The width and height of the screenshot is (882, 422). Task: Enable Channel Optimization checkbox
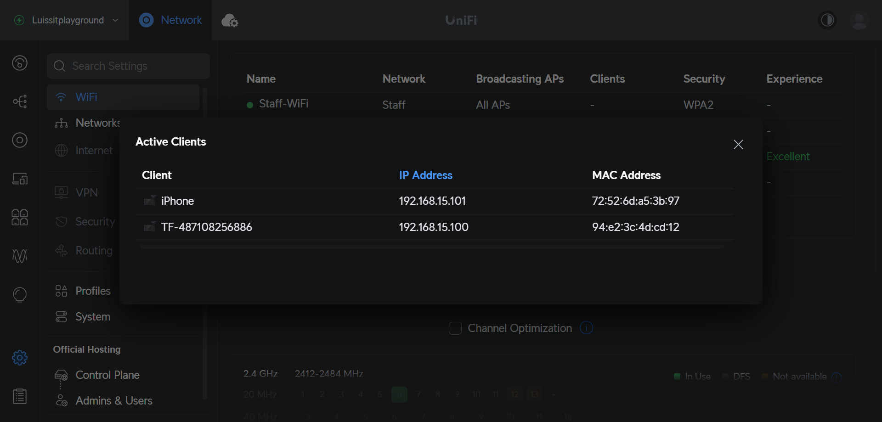(x=455, y=328)
